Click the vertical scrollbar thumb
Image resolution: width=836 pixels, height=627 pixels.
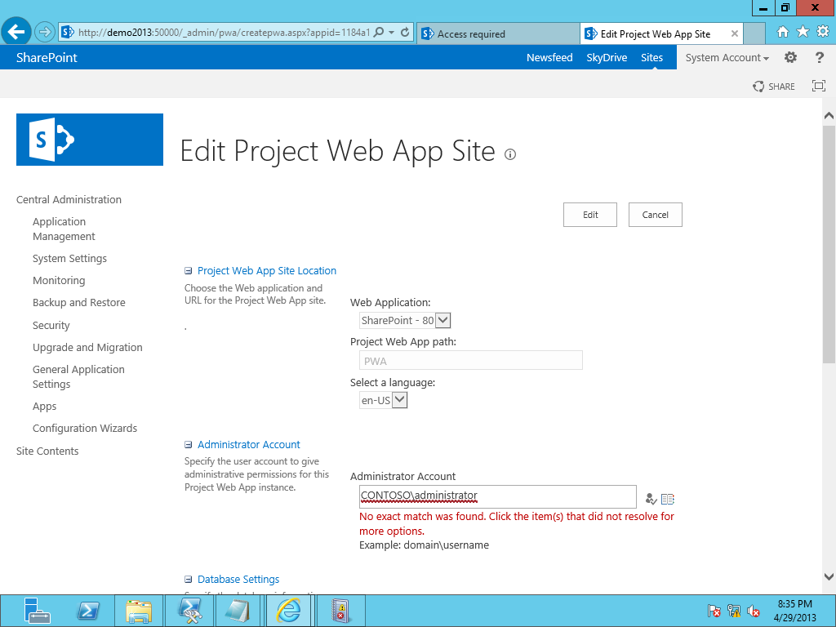click(829, 244)
